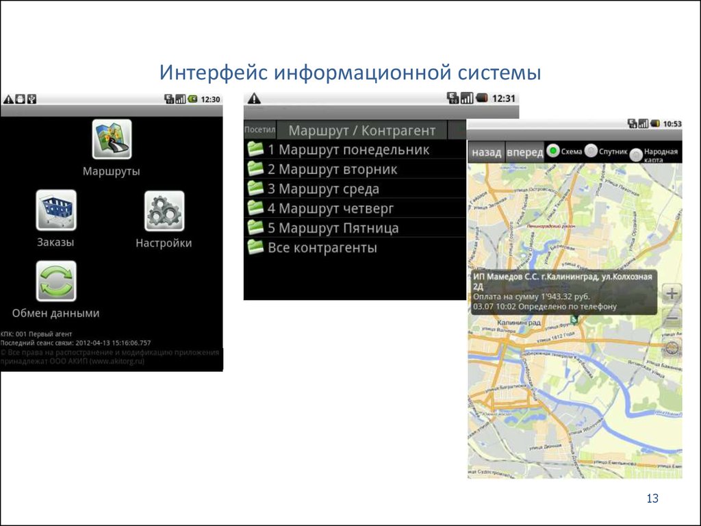Open the row 3 Маршрут среда
Image resolution: width=701 pixels, height=526 pixels.
coord(355,189)
